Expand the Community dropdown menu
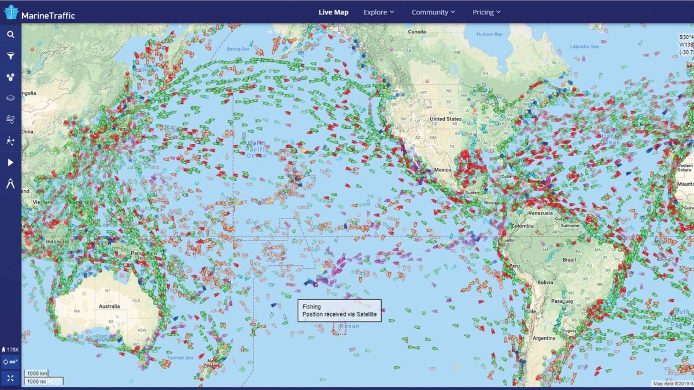This screenshot has width=694, height=390. (433, 12)
